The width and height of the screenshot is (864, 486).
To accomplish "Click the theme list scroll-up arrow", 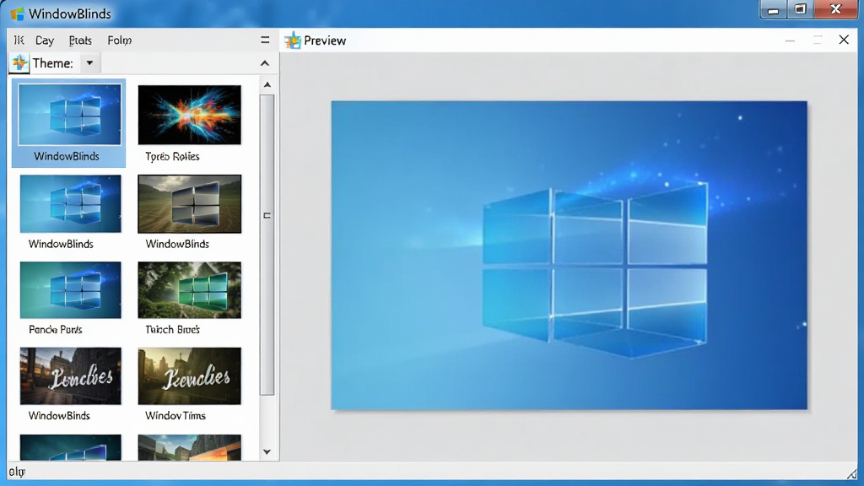I will point(267,84).
